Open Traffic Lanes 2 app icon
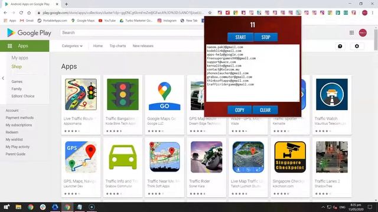Image resolution: width=378 pixels, height=212 pixels. coord(332,157)
